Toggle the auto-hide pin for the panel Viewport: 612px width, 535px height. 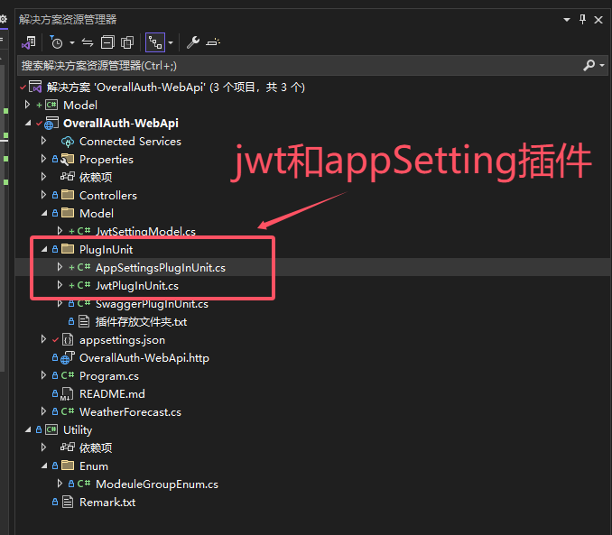click(x=582, y=18)
